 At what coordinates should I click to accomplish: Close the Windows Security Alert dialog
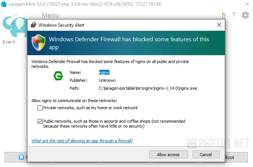point(219,25)
